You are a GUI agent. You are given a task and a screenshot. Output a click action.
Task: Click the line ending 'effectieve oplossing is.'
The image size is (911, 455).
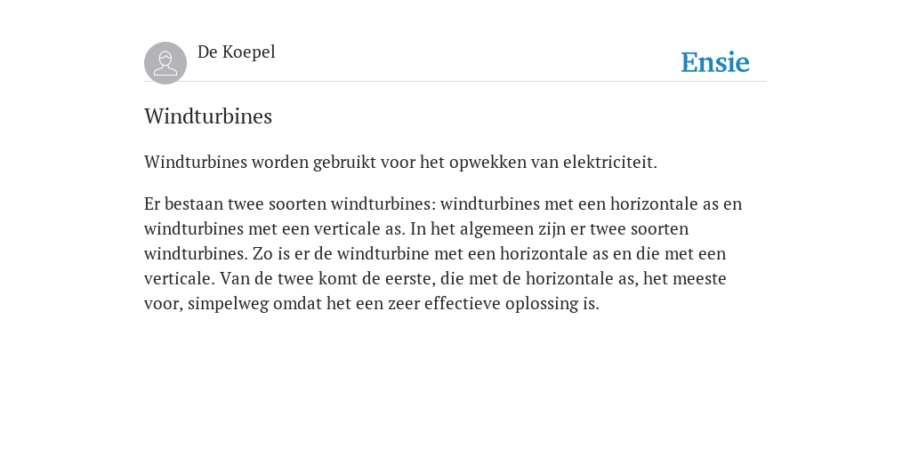(372, 304)
